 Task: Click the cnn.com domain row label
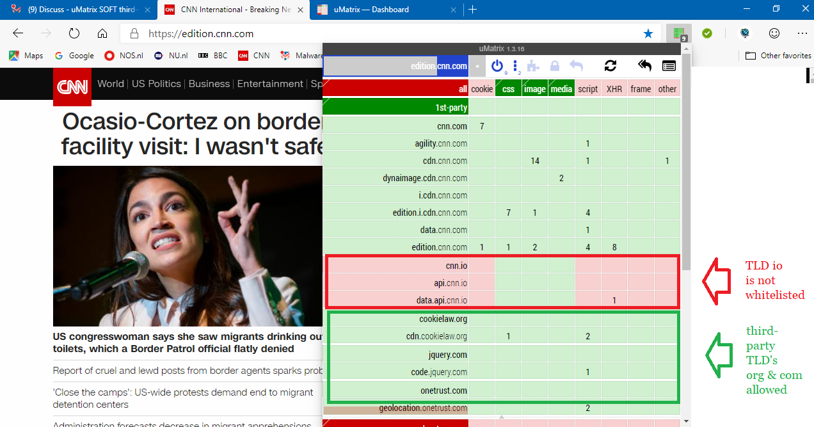(395, 126)
